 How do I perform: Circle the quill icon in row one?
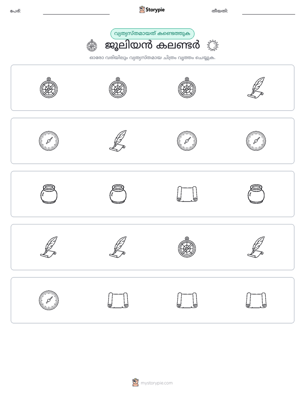pyautogui.click(x=256, y=87)
